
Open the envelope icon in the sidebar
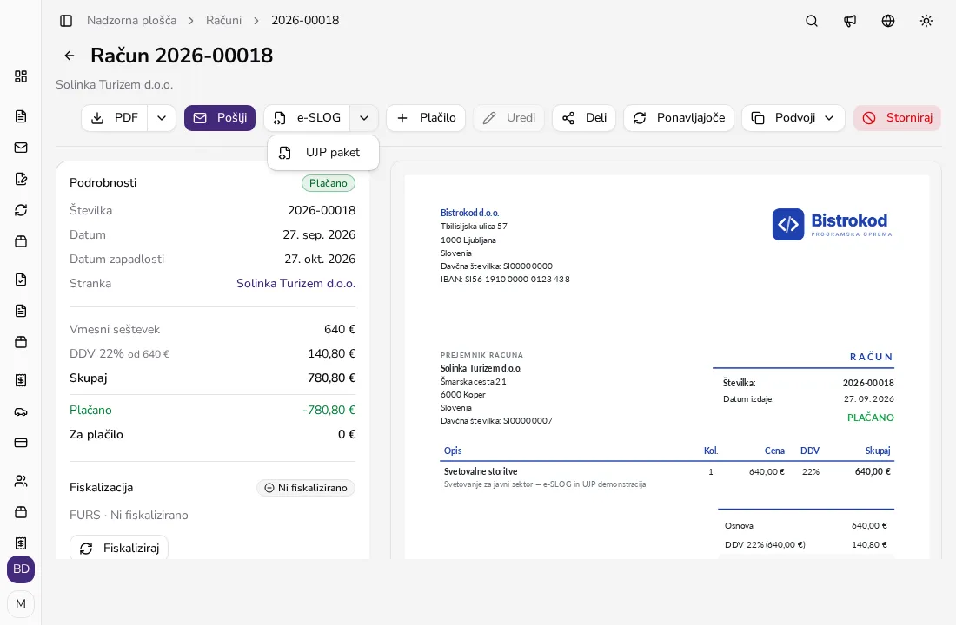[x=21, y=148]
